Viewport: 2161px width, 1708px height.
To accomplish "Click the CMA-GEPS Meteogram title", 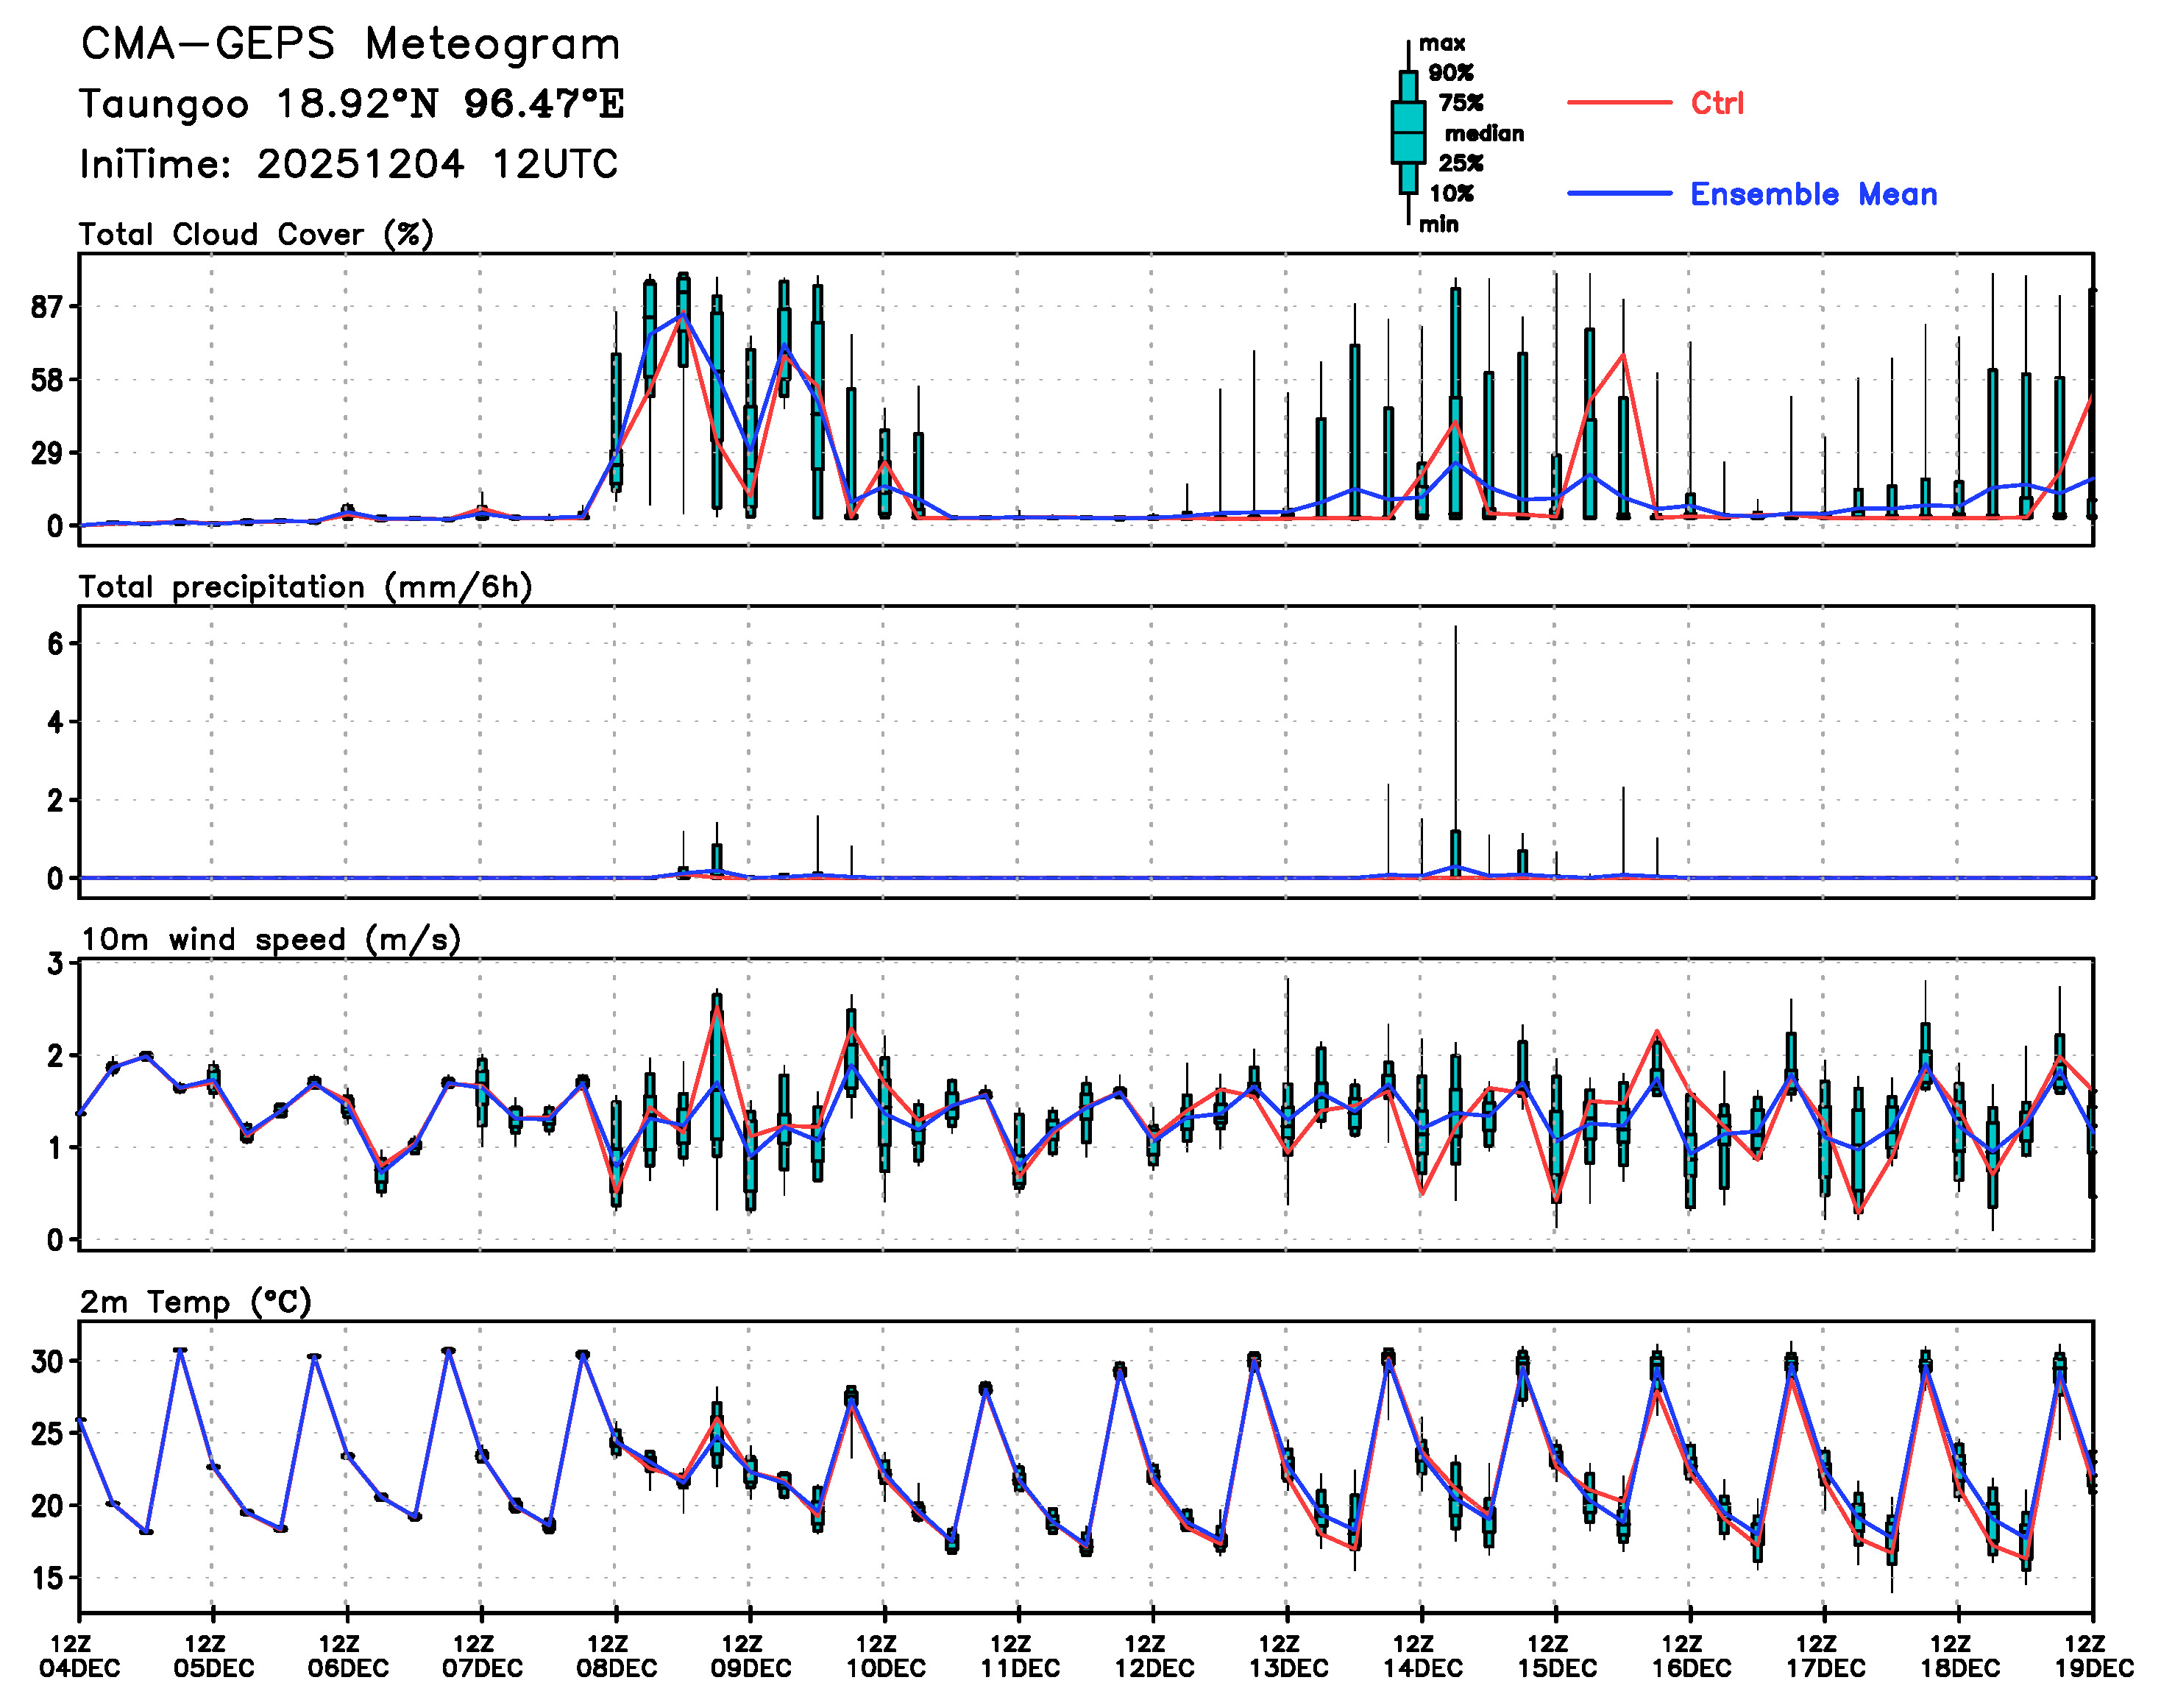I will pos(350,45).
